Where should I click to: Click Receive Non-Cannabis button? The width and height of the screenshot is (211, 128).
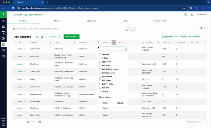click(x=190, y=37)
